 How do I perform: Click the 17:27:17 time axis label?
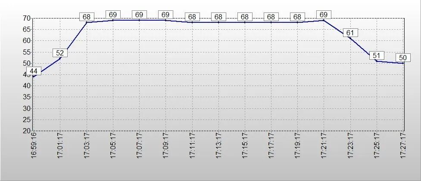[x=403, y=146]
